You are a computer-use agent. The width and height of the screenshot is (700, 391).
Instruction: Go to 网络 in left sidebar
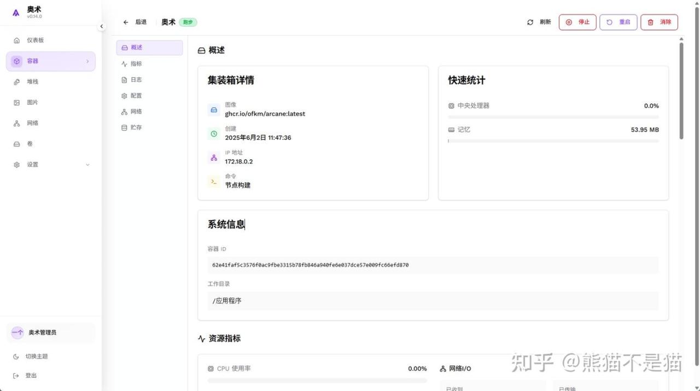point(51,124)
